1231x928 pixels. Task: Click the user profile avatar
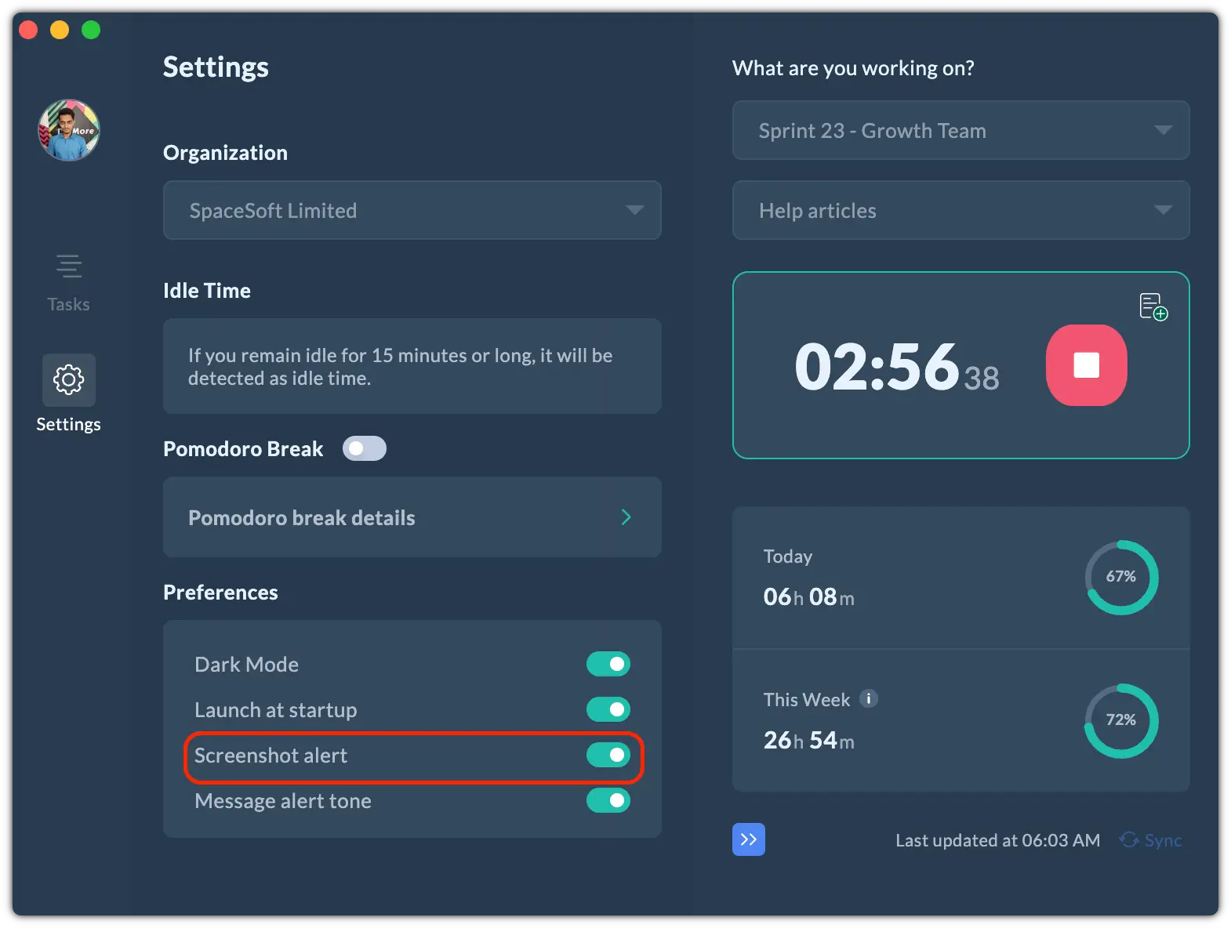(69, 130)
